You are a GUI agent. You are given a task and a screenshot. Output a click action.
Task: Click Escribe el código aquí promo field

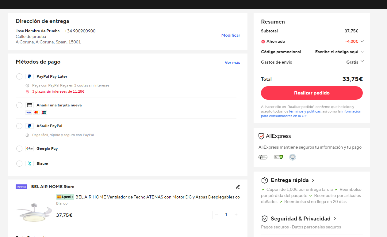[x=337, y=52]
